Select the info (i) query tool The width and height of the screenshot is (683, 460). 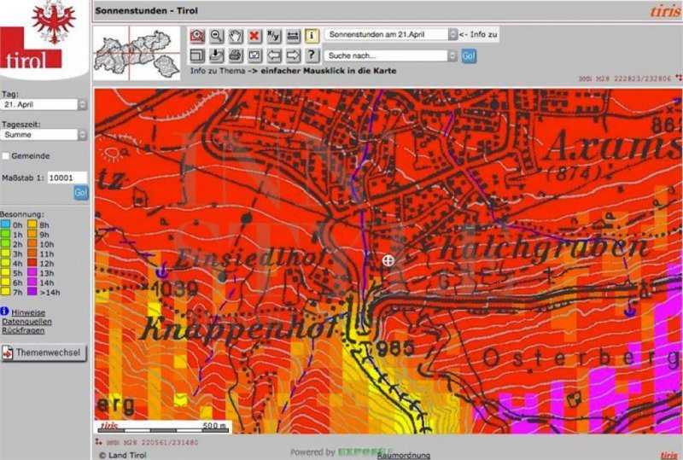(x=312, y=36)
